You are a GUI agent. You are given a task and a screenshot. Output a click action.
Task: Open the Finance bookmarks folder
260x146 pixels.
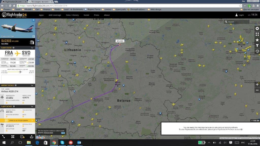tap(45, 9)
